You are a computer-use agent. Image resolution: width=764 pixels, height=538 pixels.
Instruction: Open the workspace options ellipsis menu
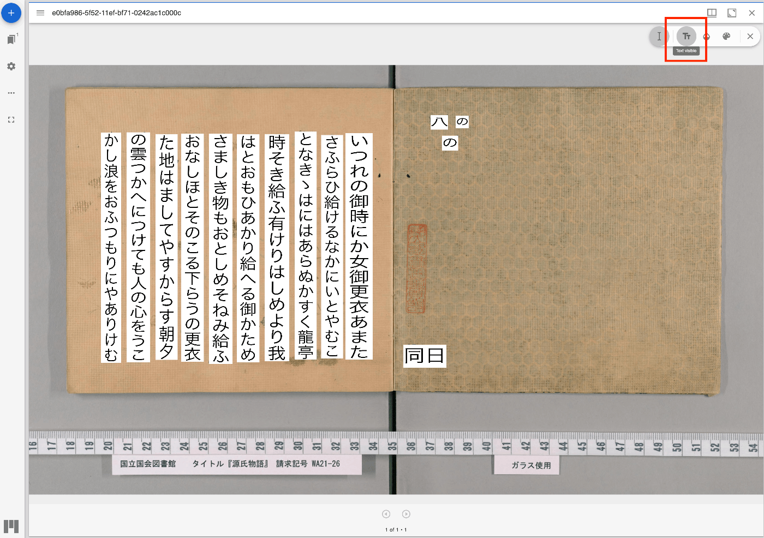pos(11,93)
